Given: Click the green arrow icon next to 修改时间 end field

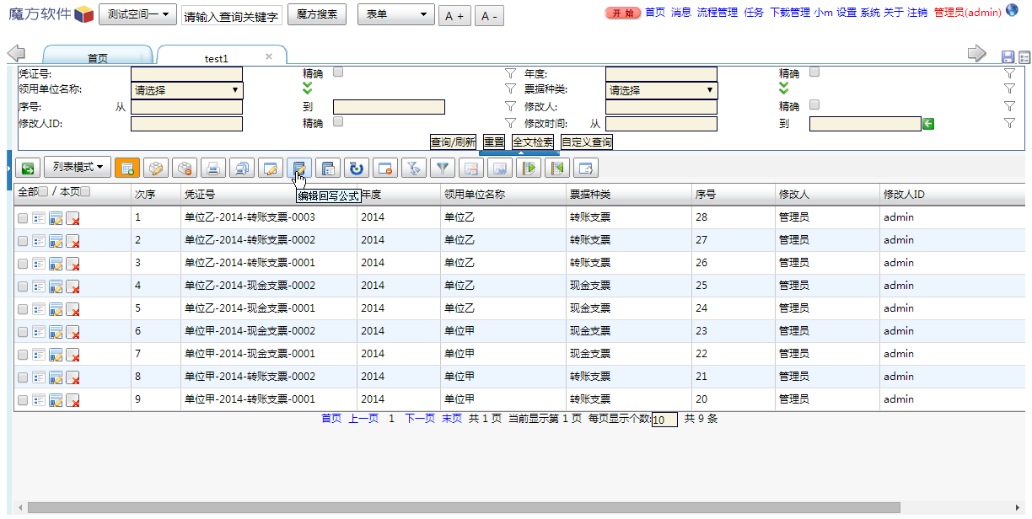Looking at the screenshot, I should tap(928, 124).
